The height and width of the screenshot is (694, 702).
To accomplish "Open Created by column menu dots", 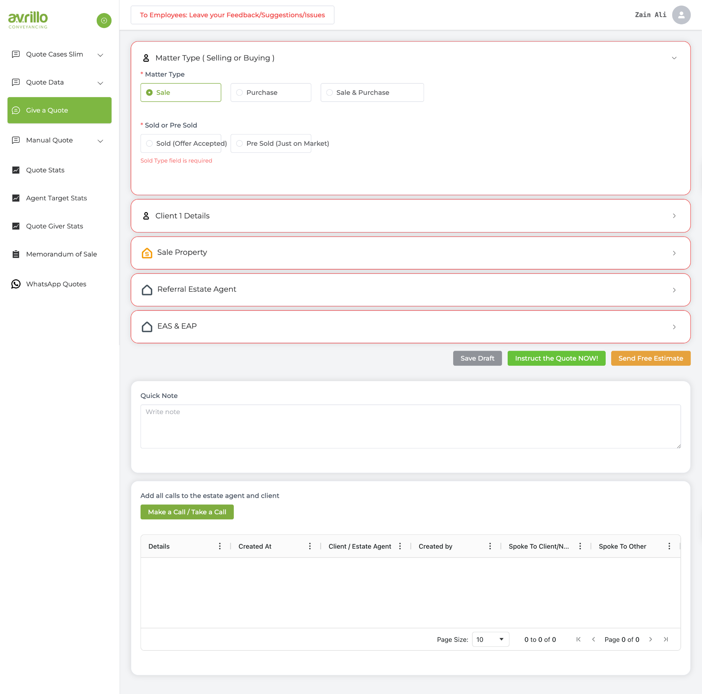I will pyautogui.click(x=490, y=546).
